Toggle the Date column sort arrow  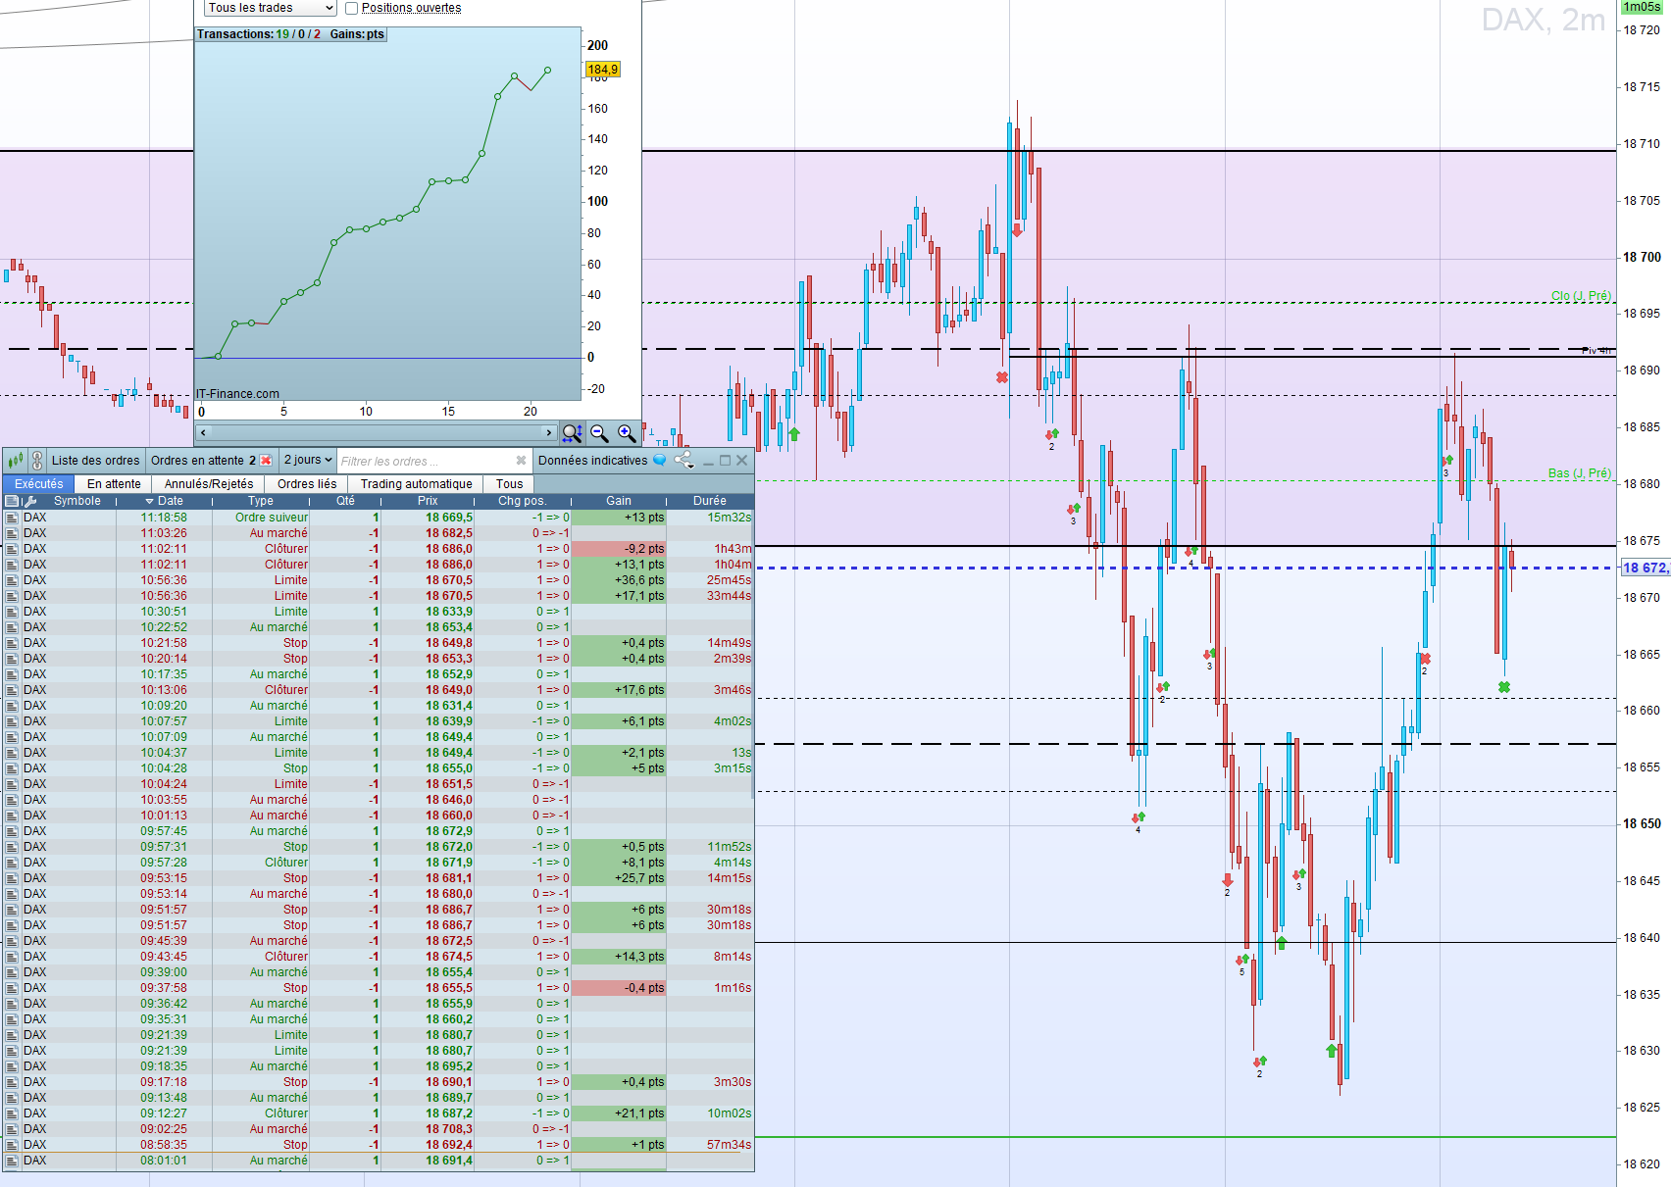pyautogui.click(x=149, y=501)
